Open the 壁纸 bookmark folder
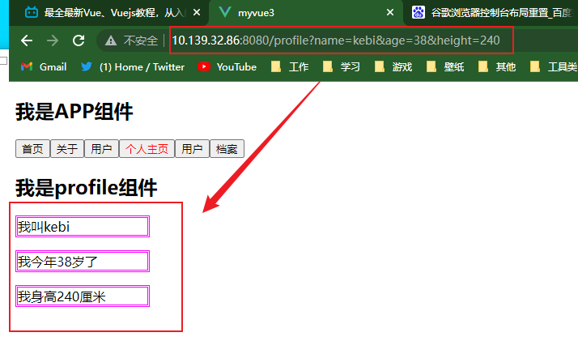The image size is (578, 358). tap(445, 66)
